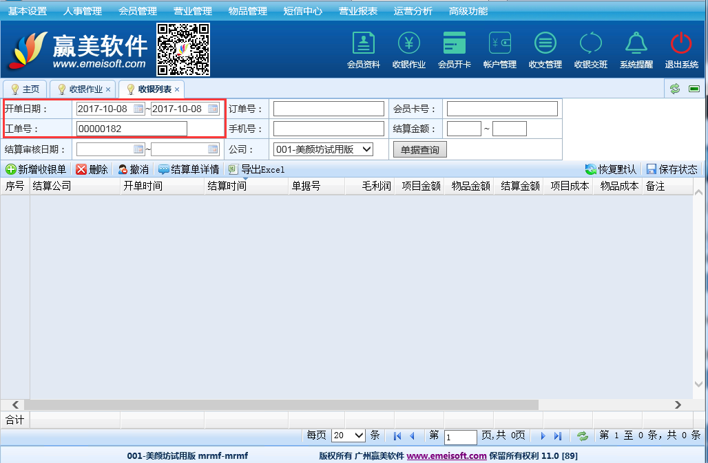The width and height of the screenshot is (708, 463).
Task: Click the 工单号 input field
Action: (132, 129)
